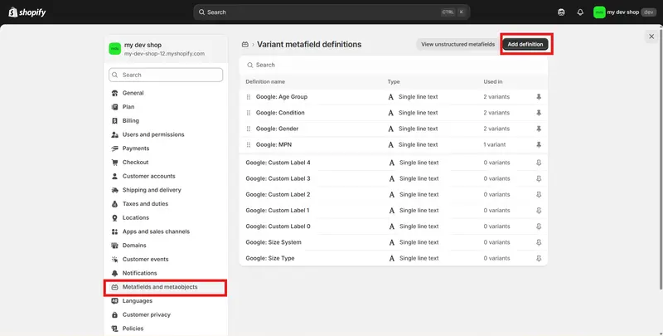Screen dimensions: 663x336
Task: Open Notifications settings
Action: 165,273
